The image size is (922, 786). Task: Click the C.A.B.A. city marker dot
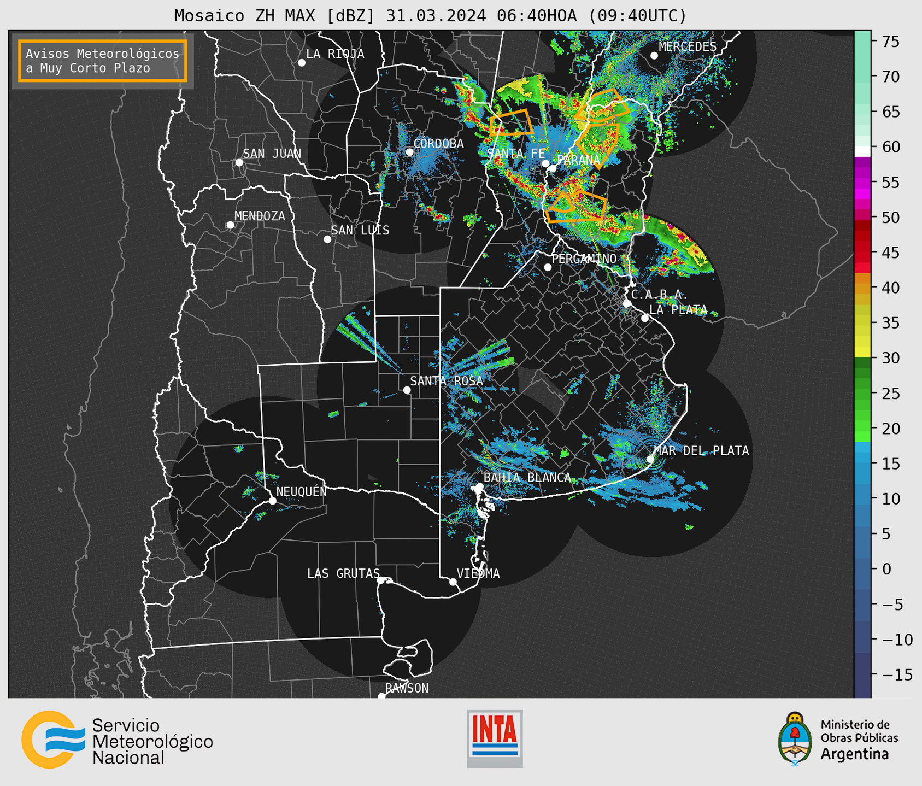pos(627,303)
